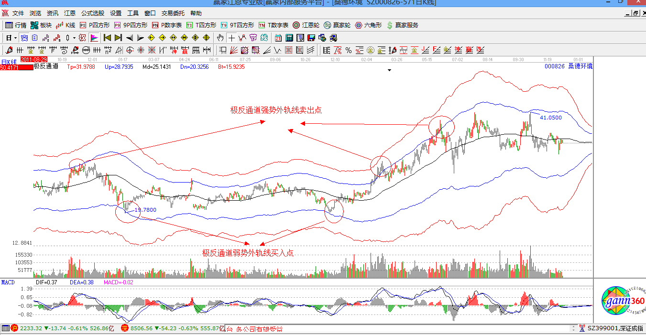Select the hand pan tool

(x=220, y=38)
